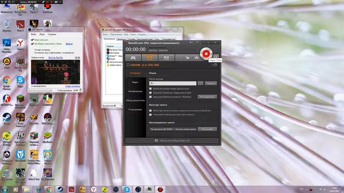Switch to Процессы tab in Task Manager
This screenshot has height=193, width=344.
[121, 39]
